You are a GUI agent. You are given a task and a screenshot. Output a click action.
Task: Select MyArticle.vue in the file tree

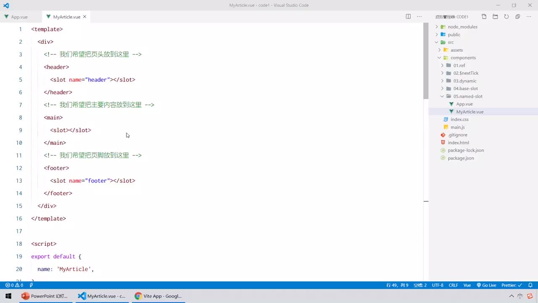click(x=469, y=112)
